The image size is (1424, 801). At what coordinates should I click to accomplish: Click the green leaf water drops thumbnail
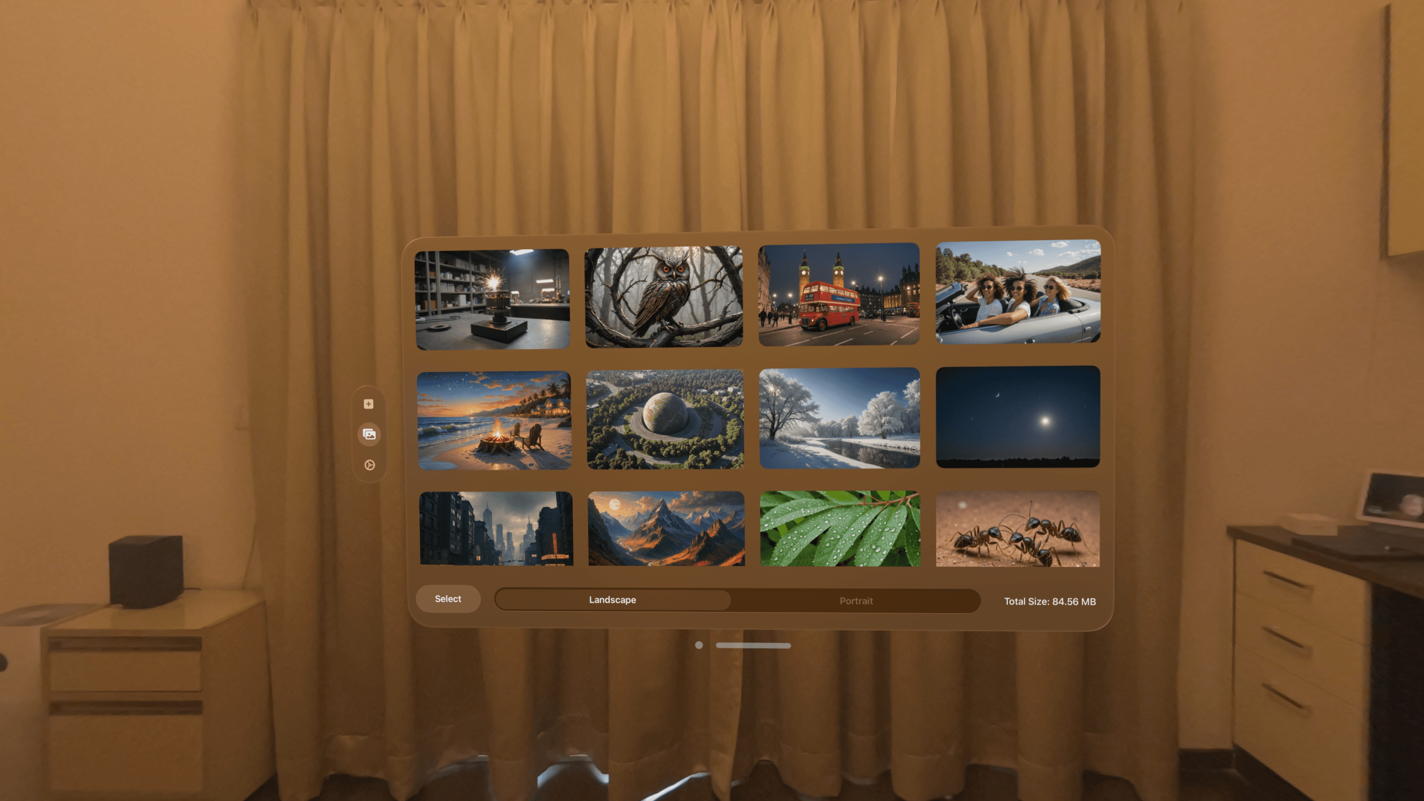coord(840,528)
